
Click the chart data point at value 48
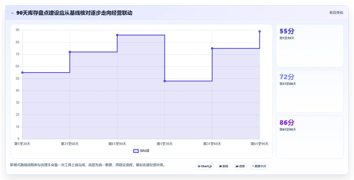click(165, 81)
